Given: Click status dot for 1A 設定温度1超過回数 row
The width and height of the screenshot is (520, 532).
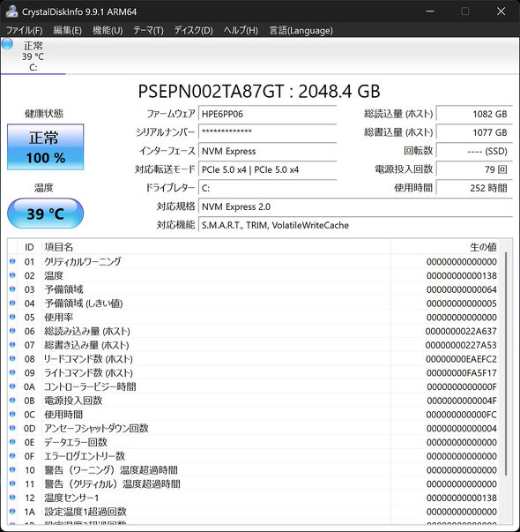Looking at the screenshot, I should coord(12,512).
